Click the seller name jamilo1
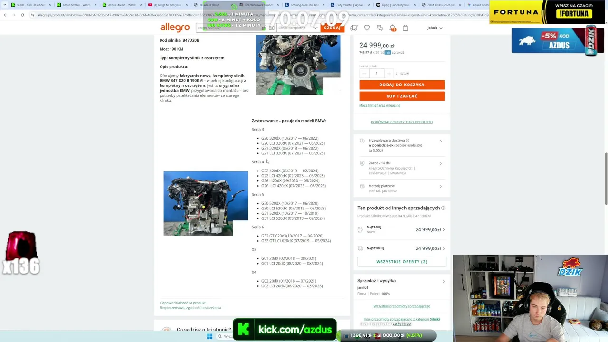The height and width of the screenshot is (342, 608). (x=362, y=288)
